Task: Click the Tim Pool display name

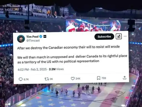Action: point(32,37)
